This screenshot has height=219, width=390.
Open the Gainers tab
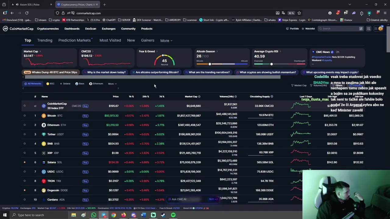coord(147,40)
